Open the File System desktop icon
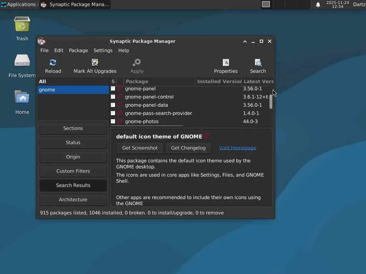 click(22, 61)
